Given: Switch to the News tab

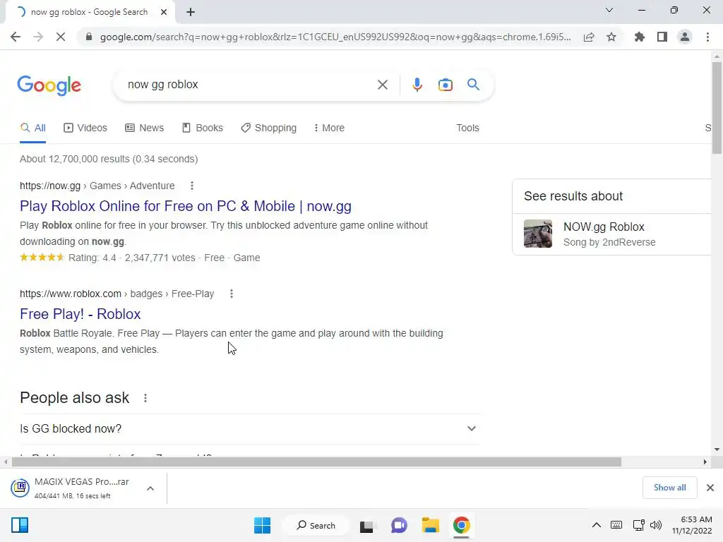Looking at the screenshot, I should click(144, 128).
